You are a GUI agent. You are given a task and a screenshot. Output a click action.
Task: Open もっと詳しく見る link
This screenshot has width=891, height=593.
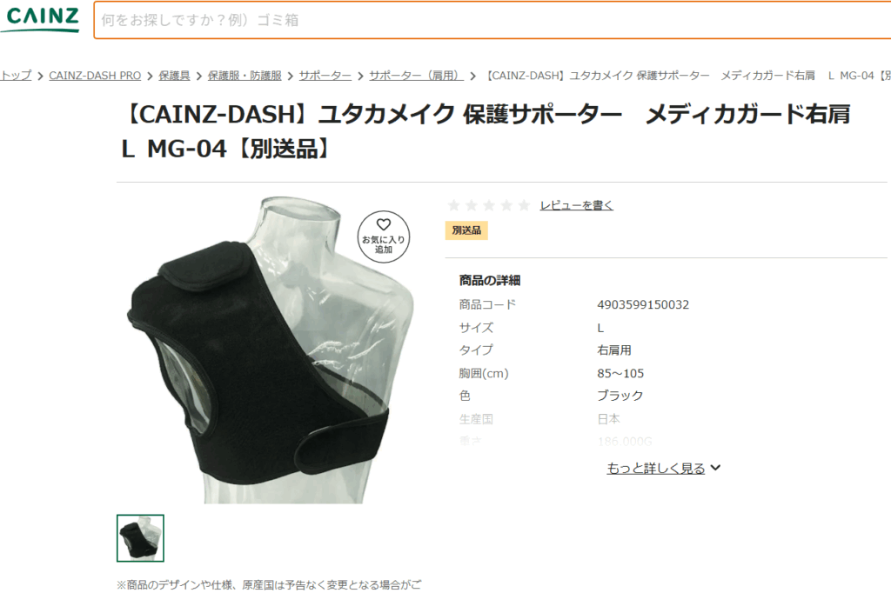click(656, 468)
